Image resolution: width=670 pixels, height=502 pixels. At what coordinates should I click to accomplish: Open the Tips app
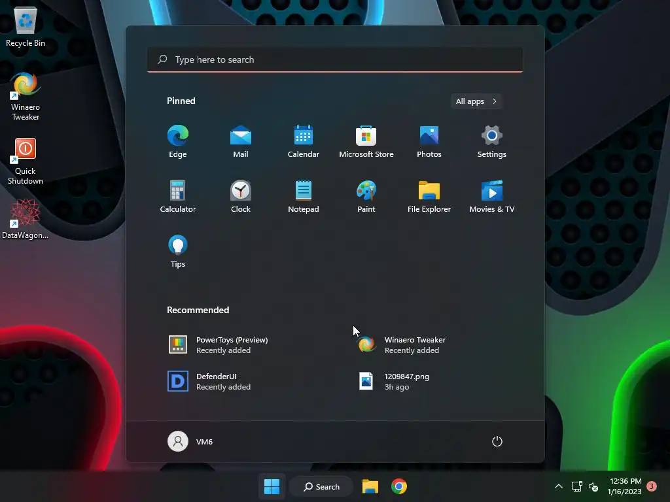[x=178, y=252]
